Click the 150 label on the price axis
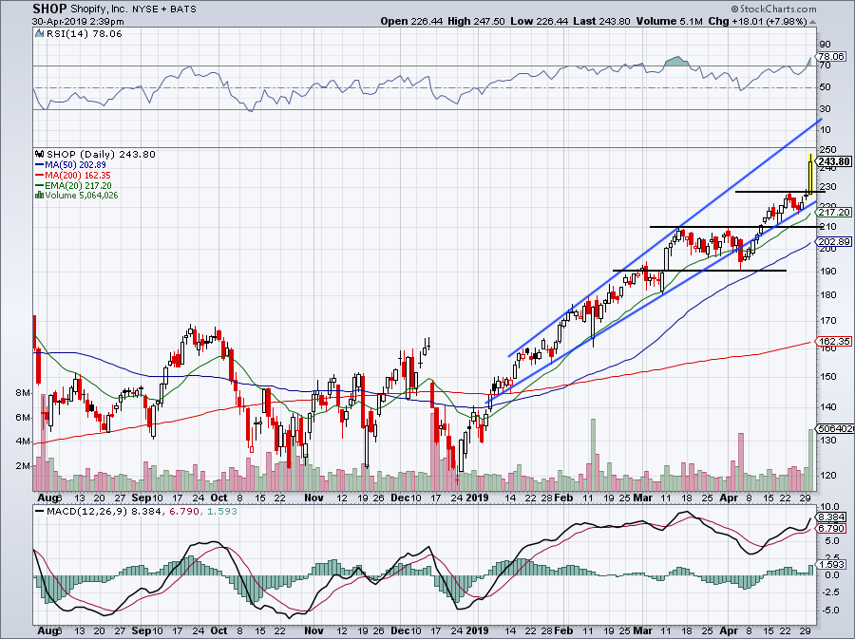The width and height of the screenshot is (855, 639). [x=827, y=376]
